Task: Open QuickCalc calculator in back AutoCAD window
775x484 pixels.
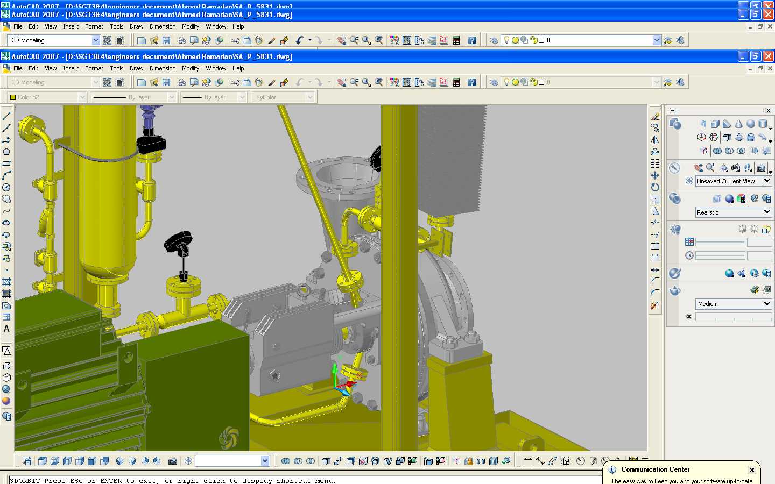Action: pos(456,40)
